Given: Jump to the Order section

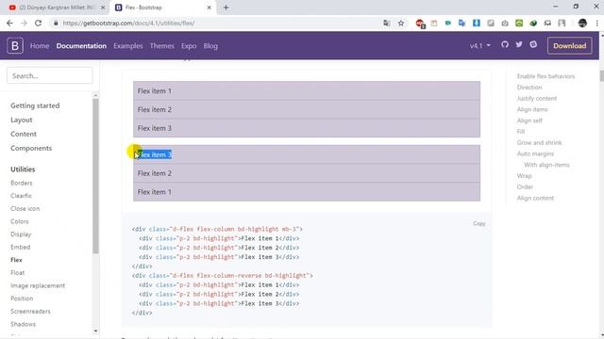Looking at the screenshot, I should (525, 186).
